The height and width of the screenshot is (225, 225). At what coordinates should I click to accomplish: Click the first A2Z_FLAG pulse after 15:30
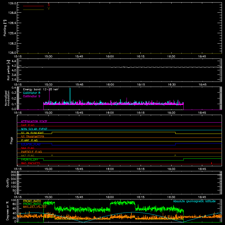coord(52,156)
